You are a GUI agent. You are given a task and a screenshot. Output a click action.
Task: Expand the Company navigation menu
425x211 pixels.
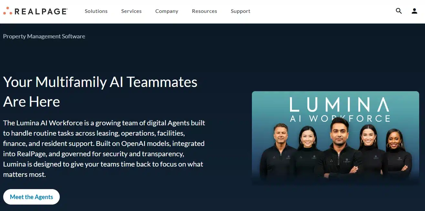[x=167, y=11]
